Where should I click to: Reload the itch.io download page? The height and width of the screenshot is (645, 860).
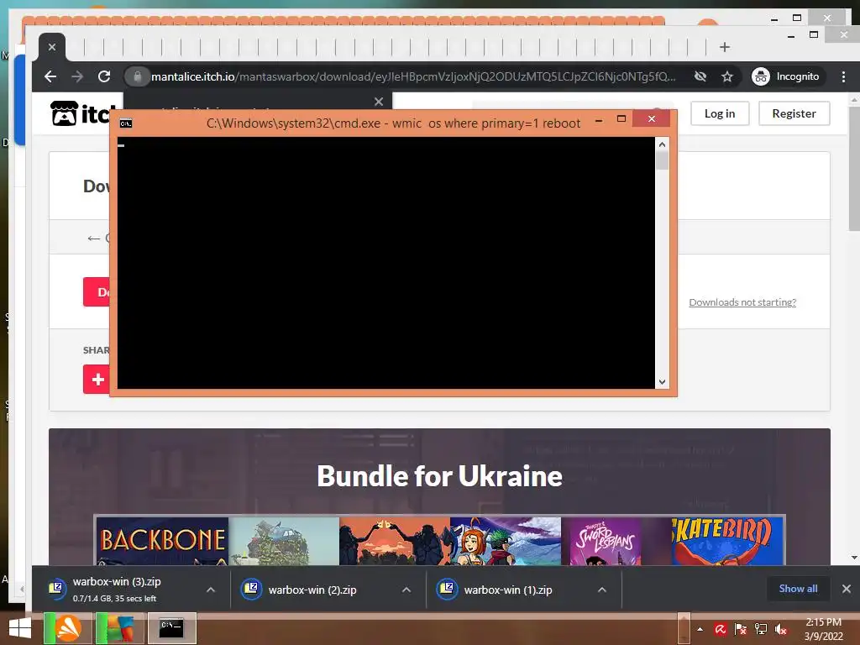click(x=104, y=76)
